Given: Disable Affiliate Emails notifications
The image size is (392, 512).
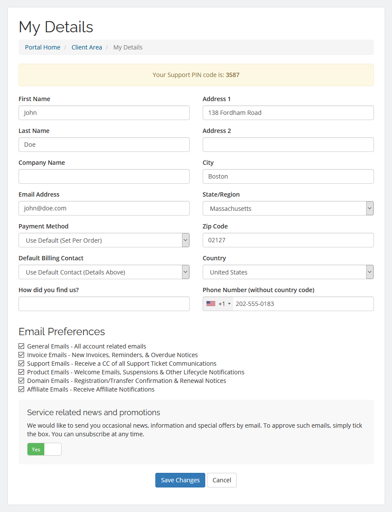Looking at the screenshot, I should pyautogui.click(x=21, y=389).
